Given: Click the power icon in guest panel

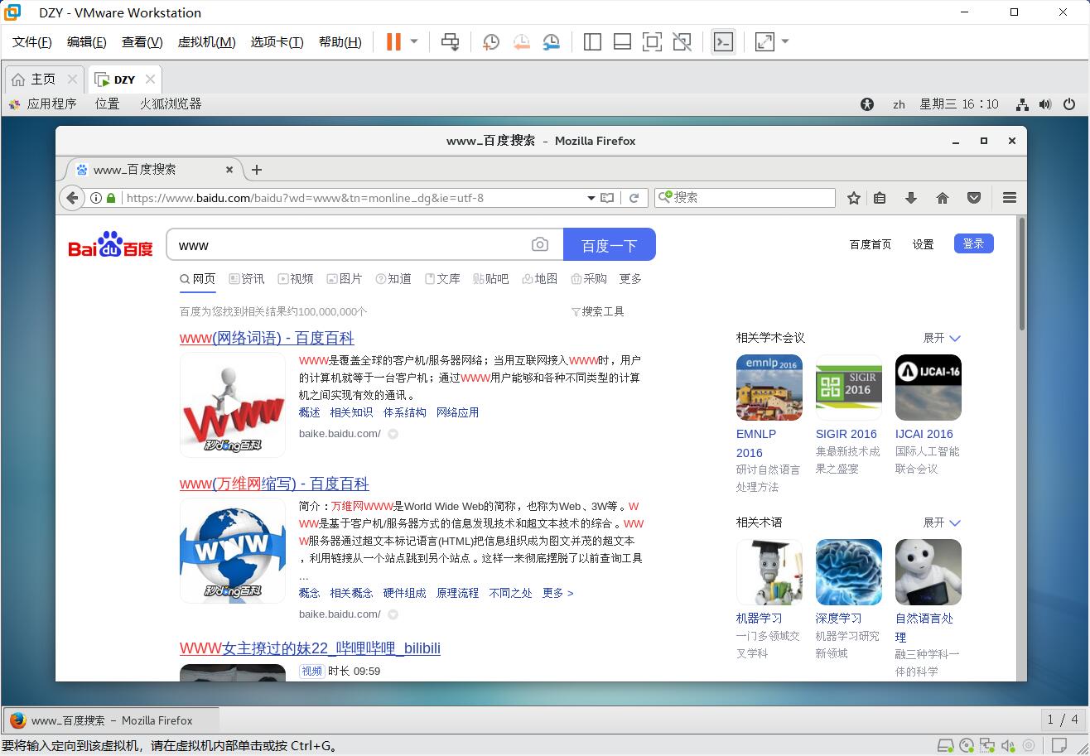Looking at the screenshot, I should pos(1069,104).
